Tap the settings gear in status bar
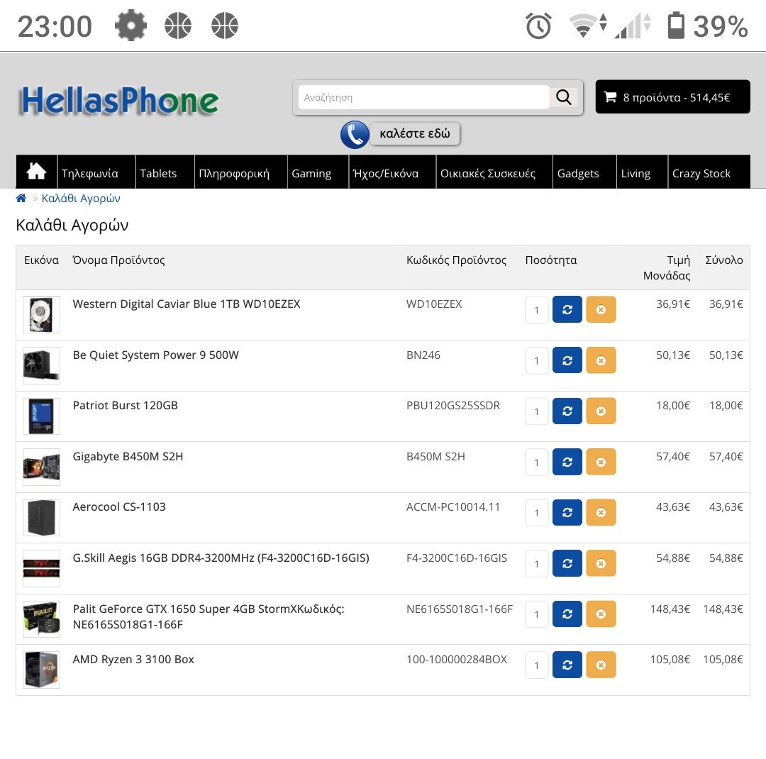 pos(131,26)
